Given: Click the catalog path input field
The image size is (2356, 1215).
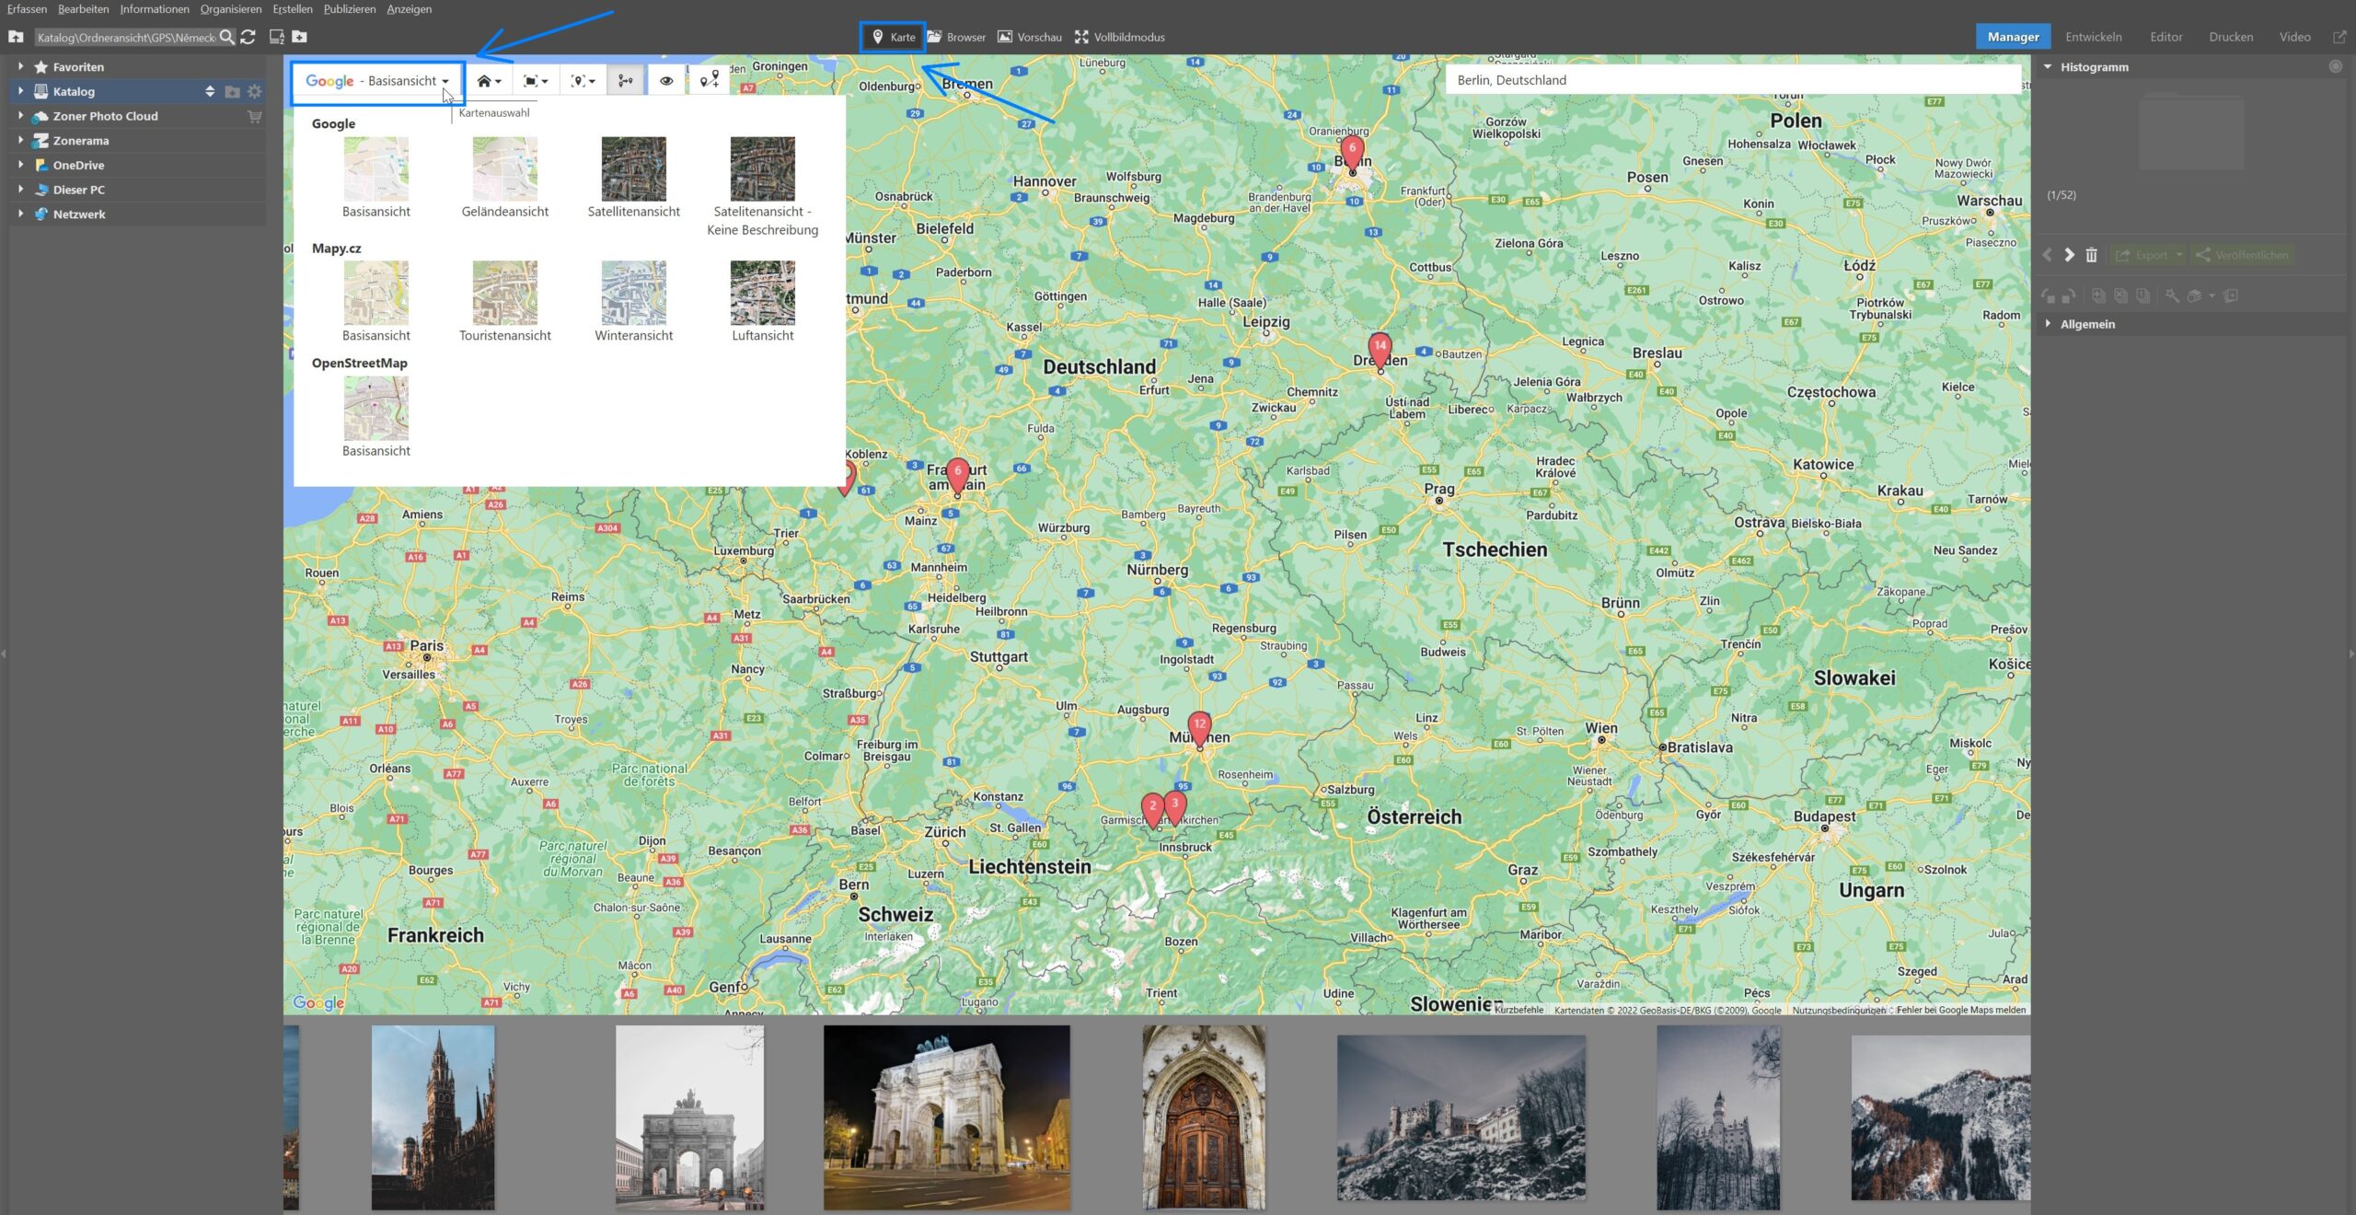Looking at the screenshot, I should (126, 37).
